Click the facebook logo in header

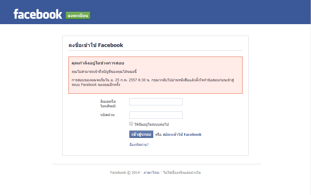[38, 14]
